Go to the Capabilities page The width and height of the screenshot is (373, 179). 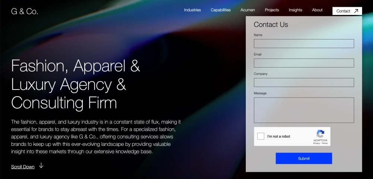pyautogui.click(x=220, y=10)
